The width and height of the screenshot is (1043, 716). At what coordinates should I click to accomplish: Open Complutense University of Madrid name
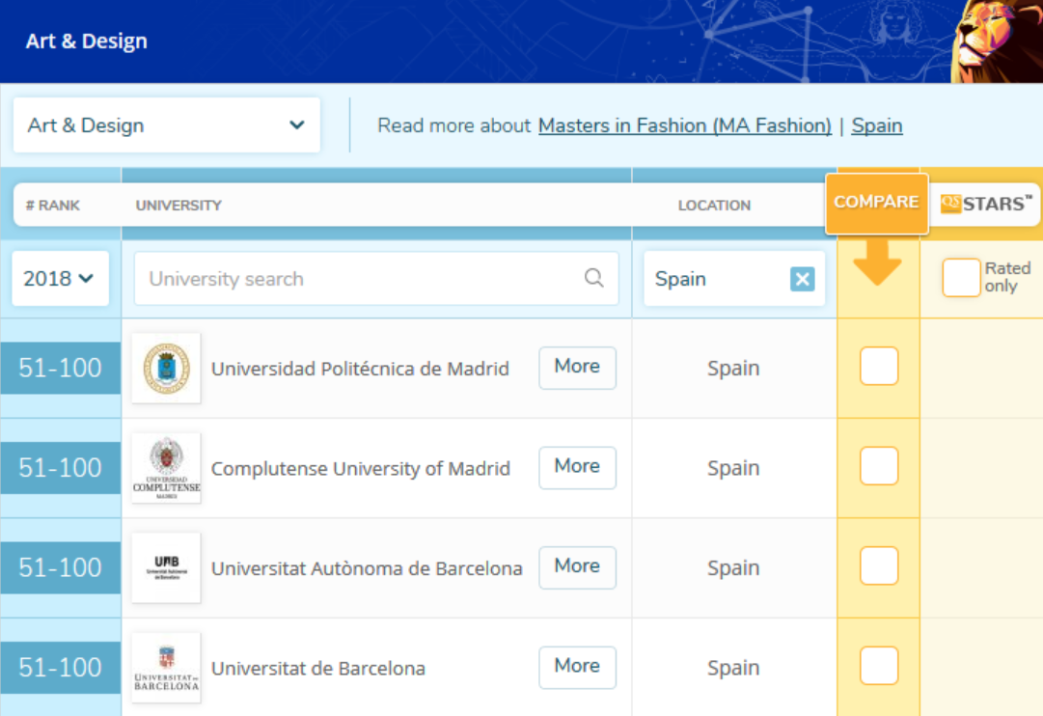(361, 468)
